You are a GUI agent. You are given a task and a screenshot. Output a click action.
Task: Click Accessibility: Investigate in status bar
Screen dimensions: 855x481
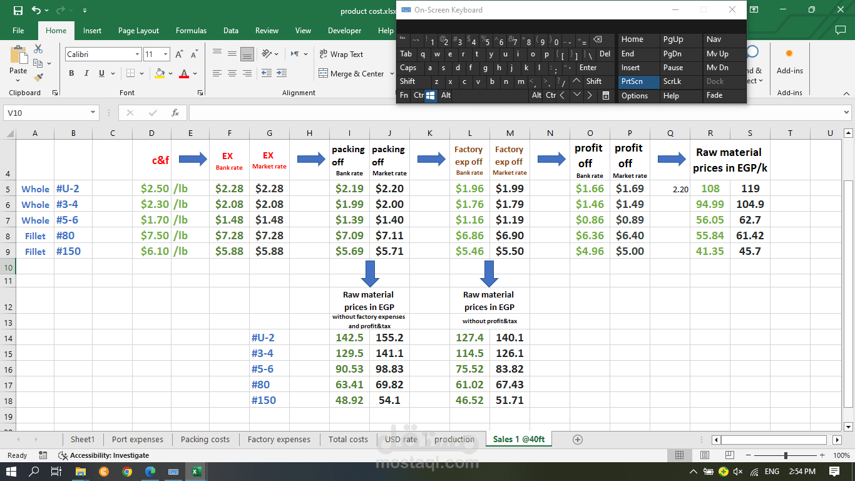pyautogui.click(x=104, y=455)
